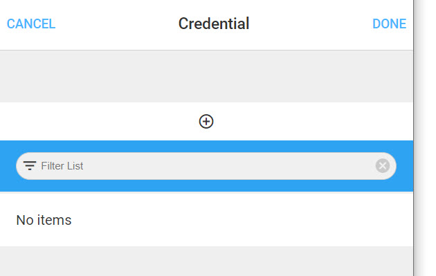Click the Filter List placeholder text

(x=62, y=166)
